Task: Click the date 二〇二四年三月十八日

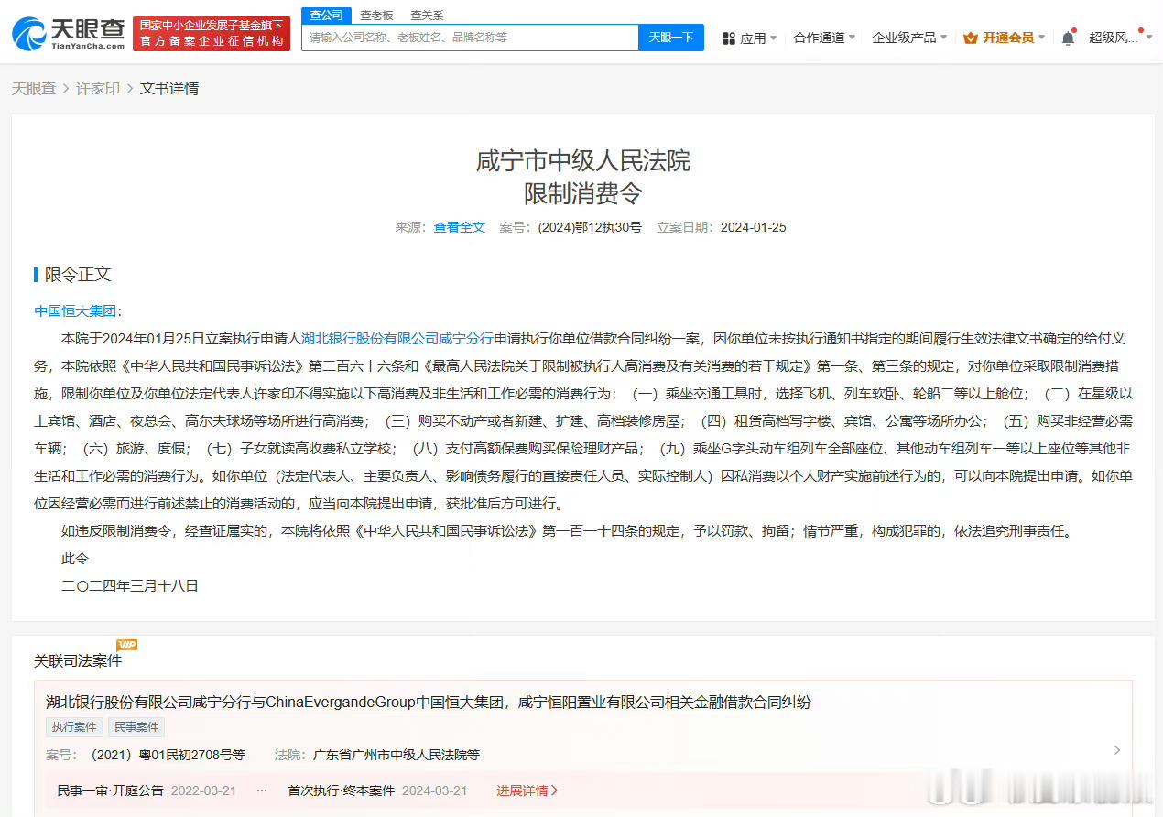Action: [130, 585]
